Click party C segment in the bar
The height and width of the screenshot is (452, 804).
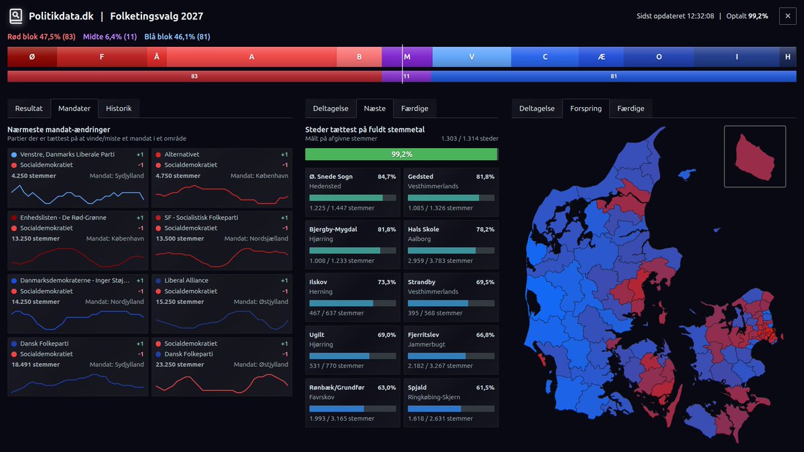tap(545, 57)
